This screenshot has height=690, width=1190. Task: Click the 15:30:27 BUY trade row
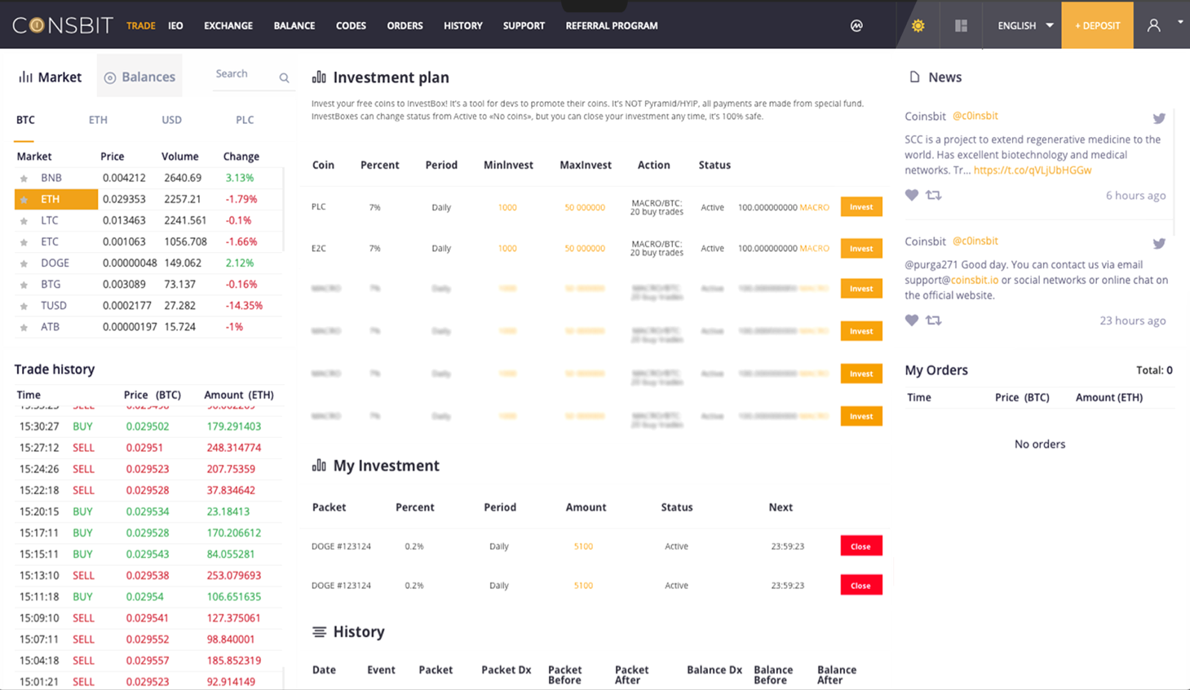[148, 427]
